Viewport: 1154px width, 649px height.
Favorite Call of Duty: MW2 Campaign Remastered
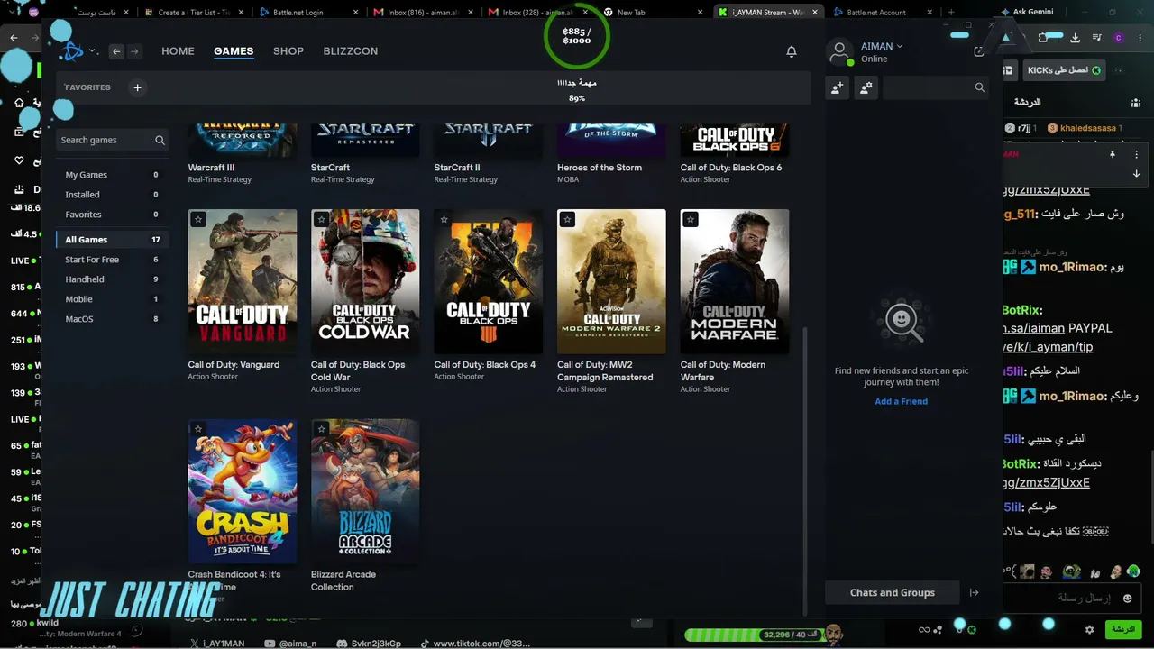point(567,219)
